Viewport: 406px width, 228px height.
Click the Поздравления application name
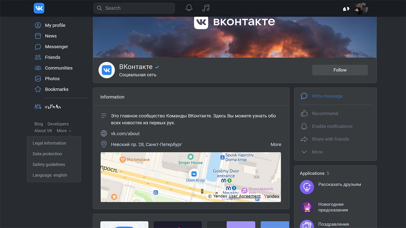(x=333, y=224)
